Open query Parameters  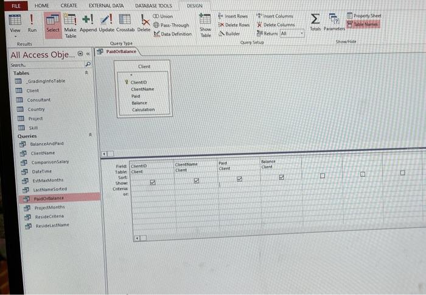click(334, 22)
